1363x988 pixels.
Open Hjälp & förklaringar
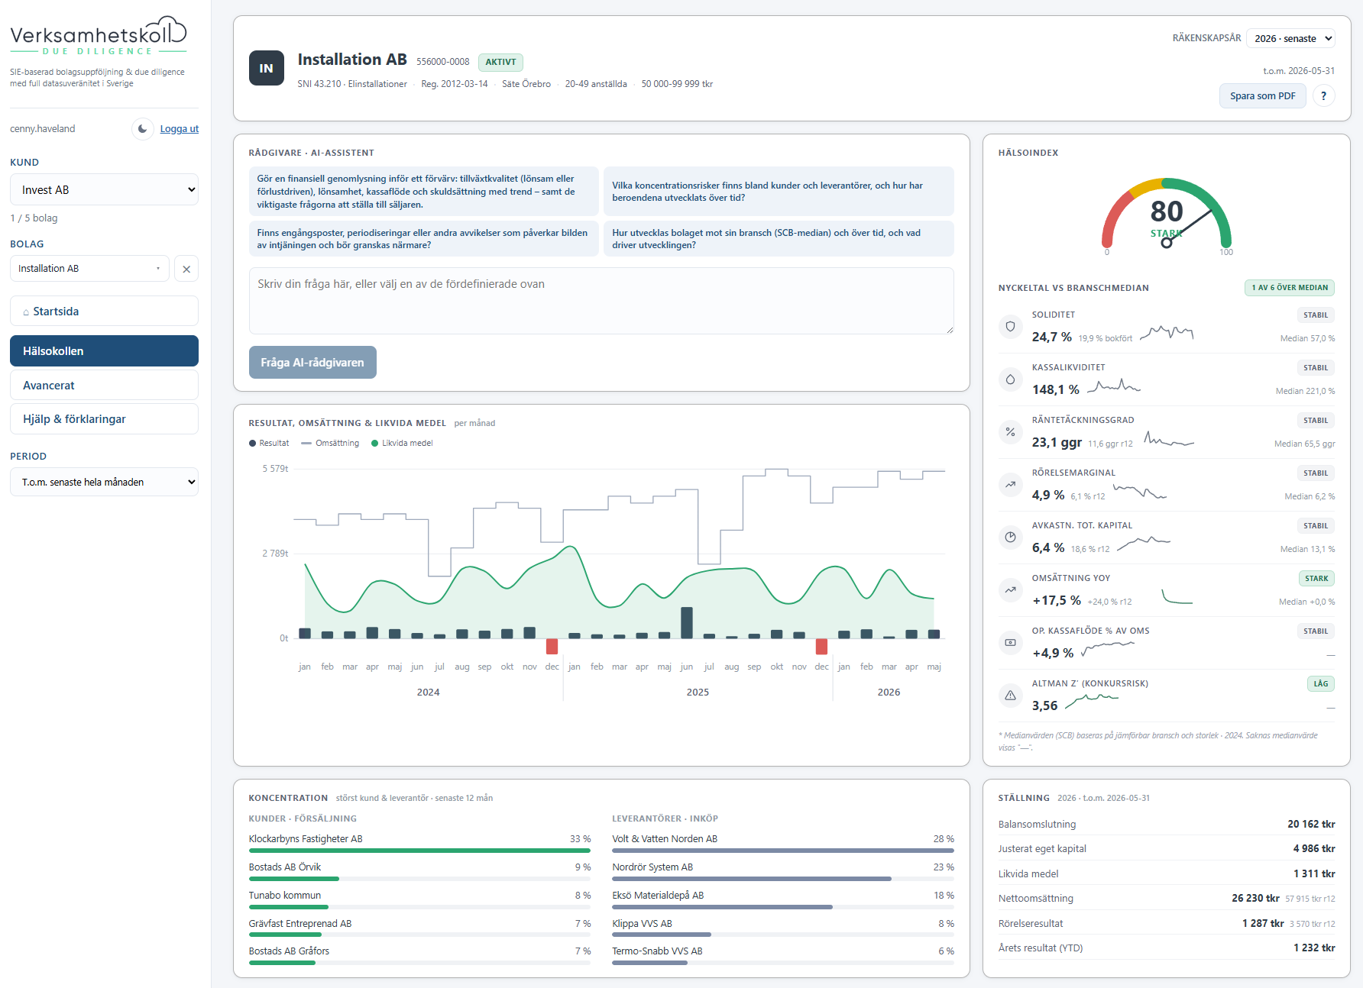pos(104,418)
